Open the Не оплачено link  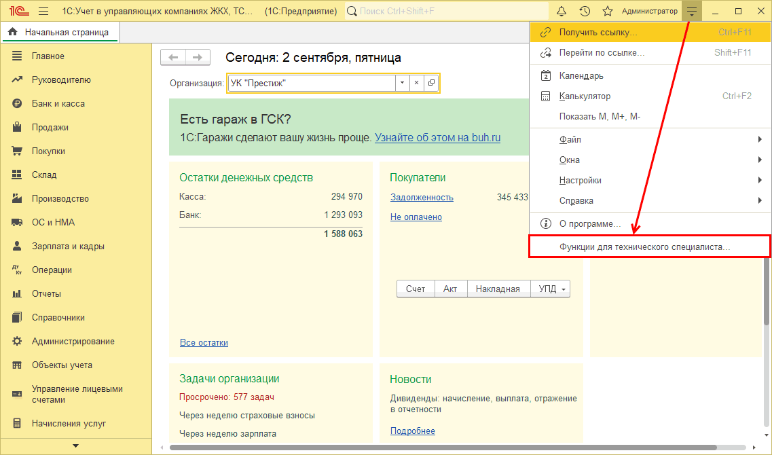tap(416, 217)
